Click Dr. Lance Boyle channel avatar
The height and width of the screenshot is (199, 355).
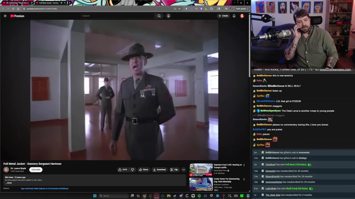click(x=6, y=169)
